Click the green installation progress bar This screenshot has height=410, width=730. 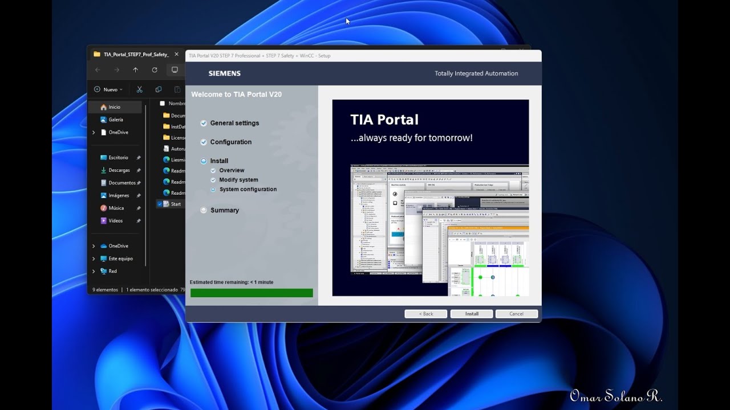252,293
